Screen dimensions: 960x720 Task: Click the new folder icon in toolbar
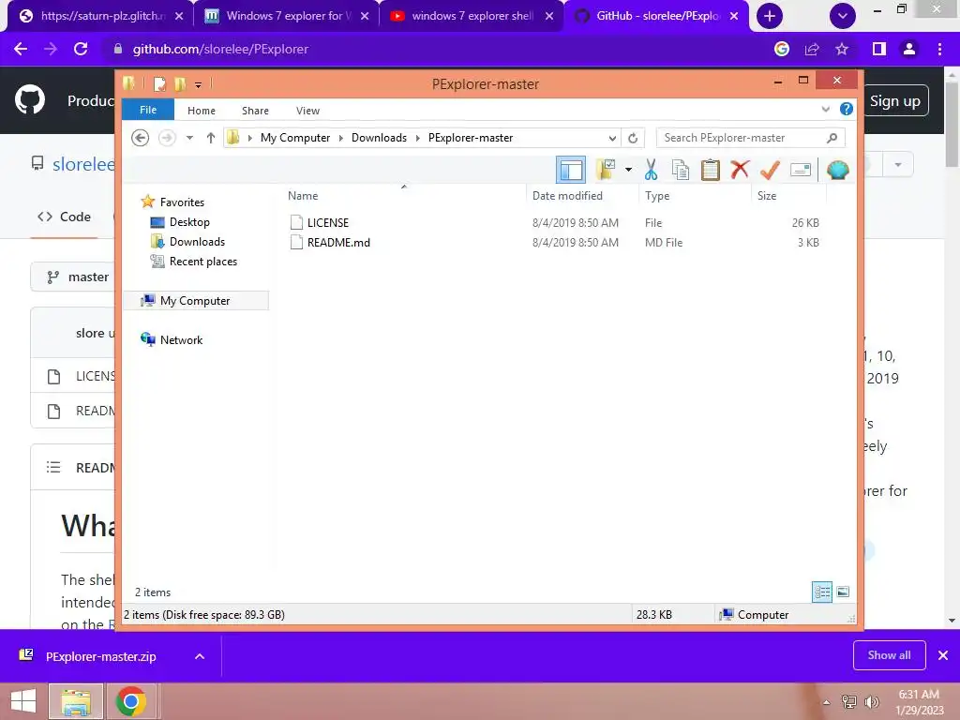tap(606, 170)
